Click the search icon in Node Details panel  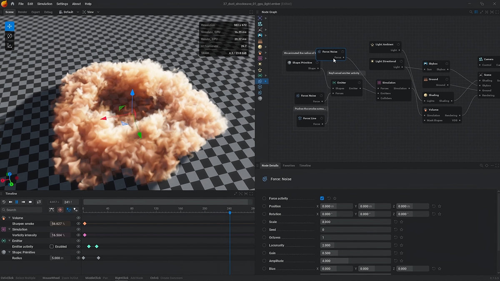click(x=481, y=166)
